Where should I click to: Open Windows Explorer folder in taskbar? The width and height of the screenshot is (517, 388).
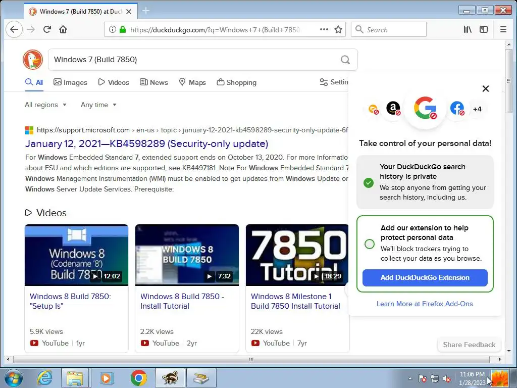75,378
